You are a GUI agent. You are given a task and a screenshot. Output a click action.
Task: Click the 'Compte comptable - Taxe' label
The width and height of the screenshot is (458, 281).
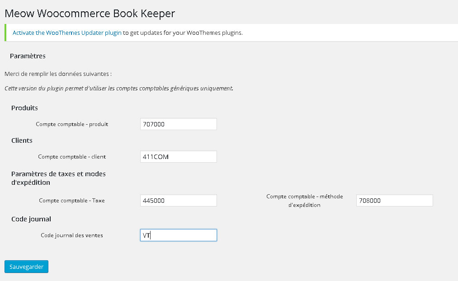pyautogui.click(x=72, y=200)
